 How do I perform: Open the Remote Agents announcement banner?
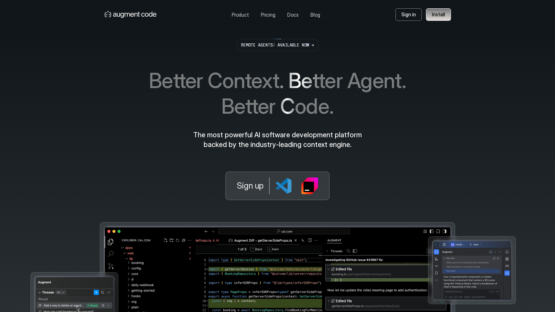[x=277, y=45]
